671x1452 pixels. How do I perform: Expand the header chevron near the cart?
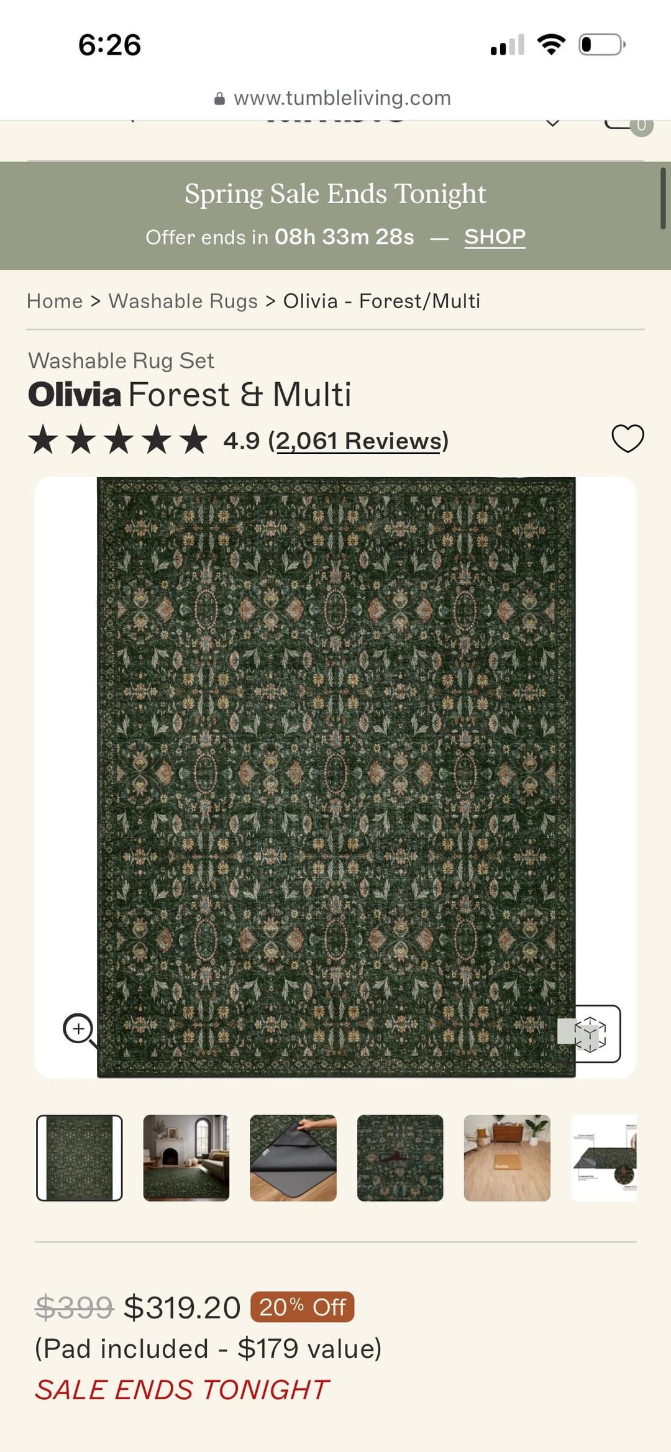point(552,123)
